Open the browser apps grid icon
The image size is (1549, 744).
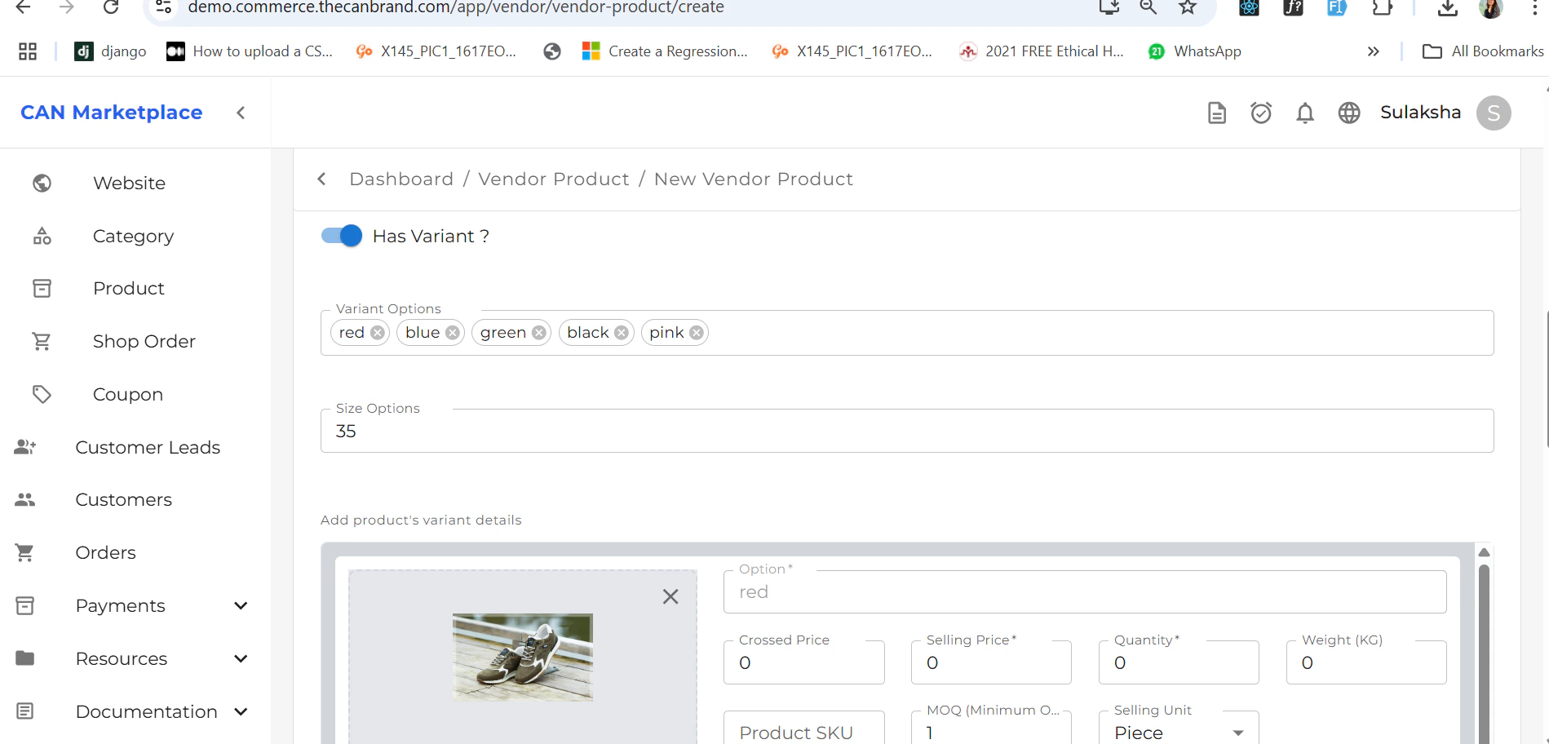(28, 51)
